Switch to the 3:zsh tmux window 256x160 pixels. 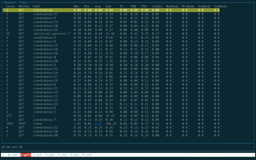click(x=50, y=155)
